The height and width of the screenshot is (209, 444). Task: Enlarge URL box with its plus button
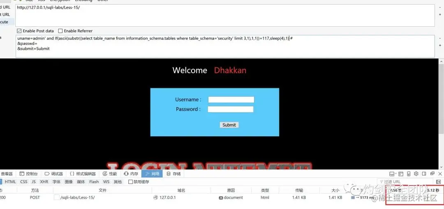[x=440, y=14]
